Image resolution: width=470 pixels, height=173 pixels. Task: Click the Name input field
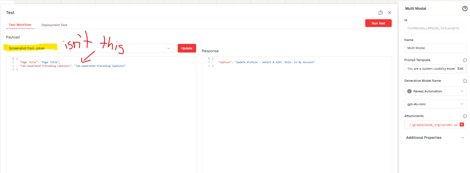pyautogui.click(x=435, y=48)
